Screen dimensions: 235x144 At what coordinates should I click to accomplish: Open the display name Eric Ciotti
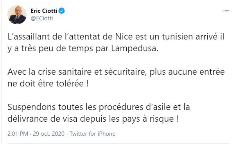(x=44, y=11)
